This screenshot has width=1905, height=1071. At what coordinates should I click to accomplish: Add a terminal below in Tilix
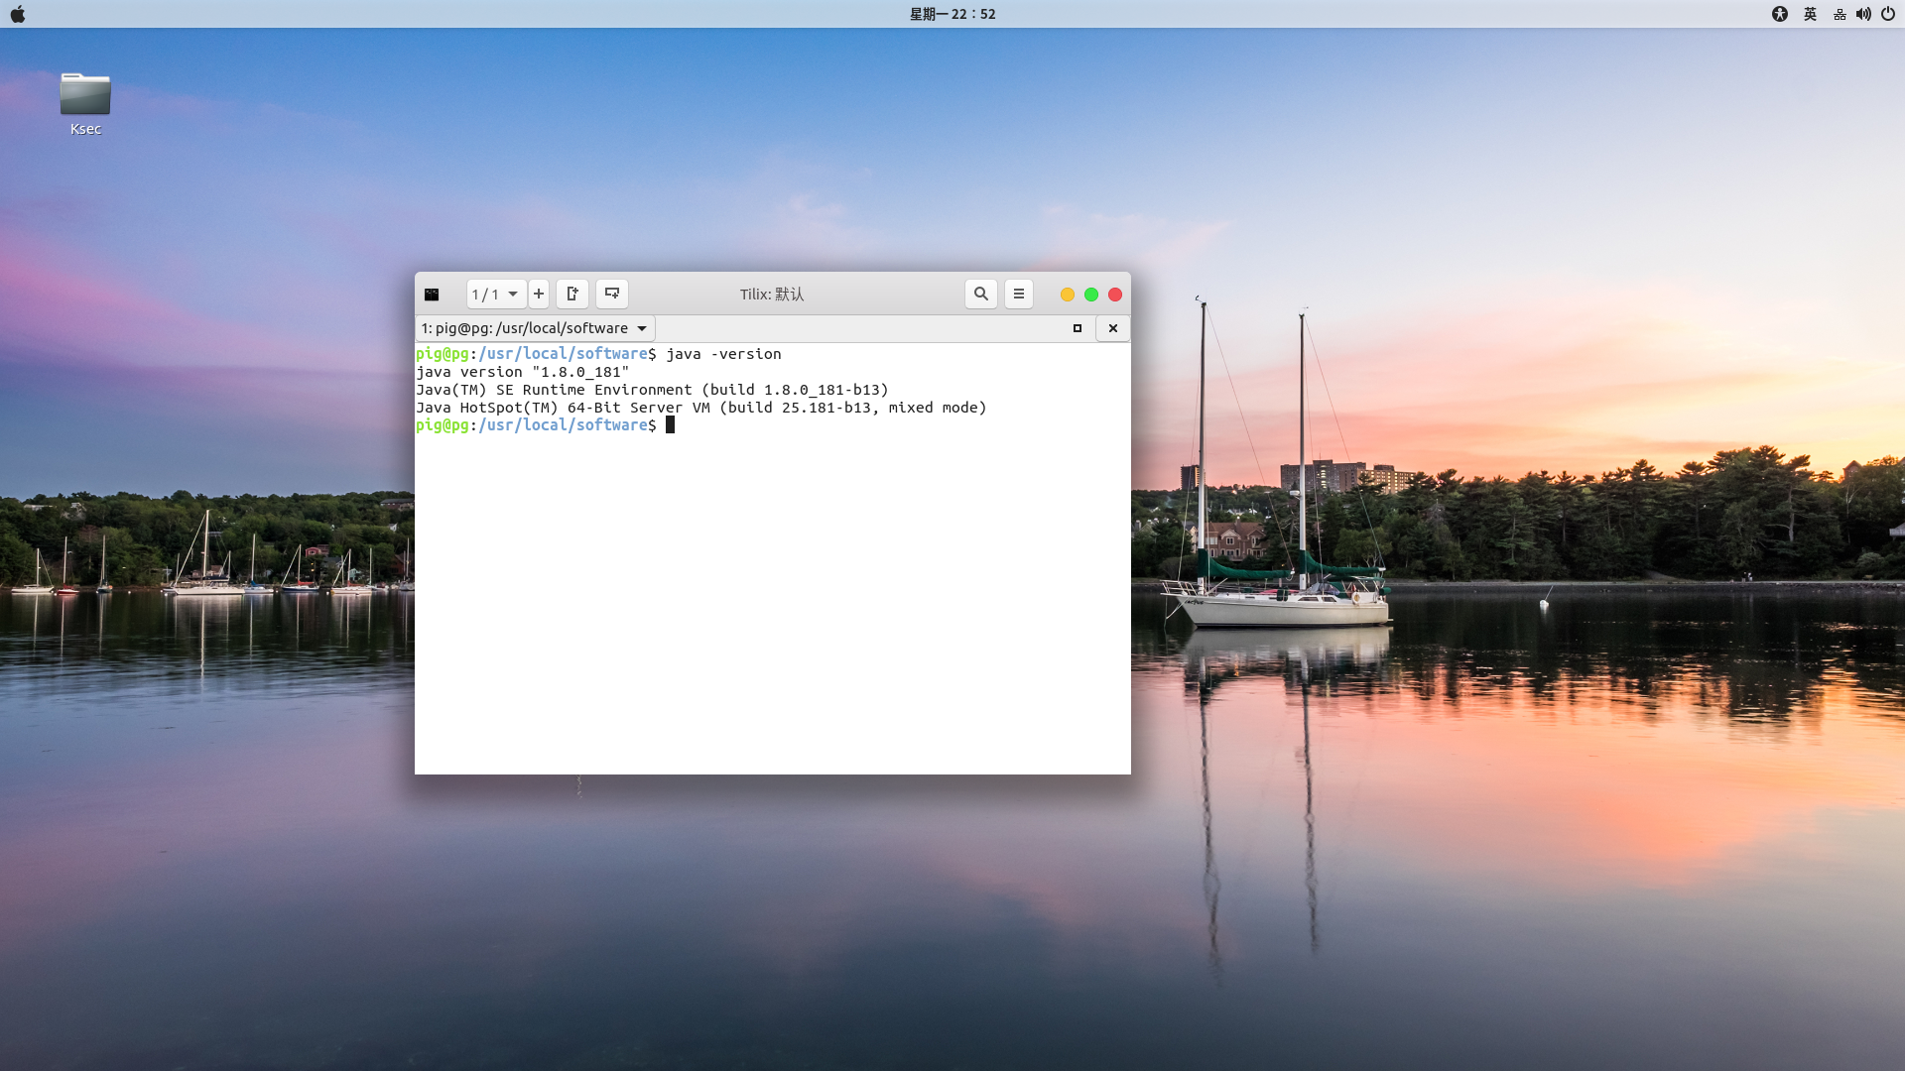click(612, 295)
